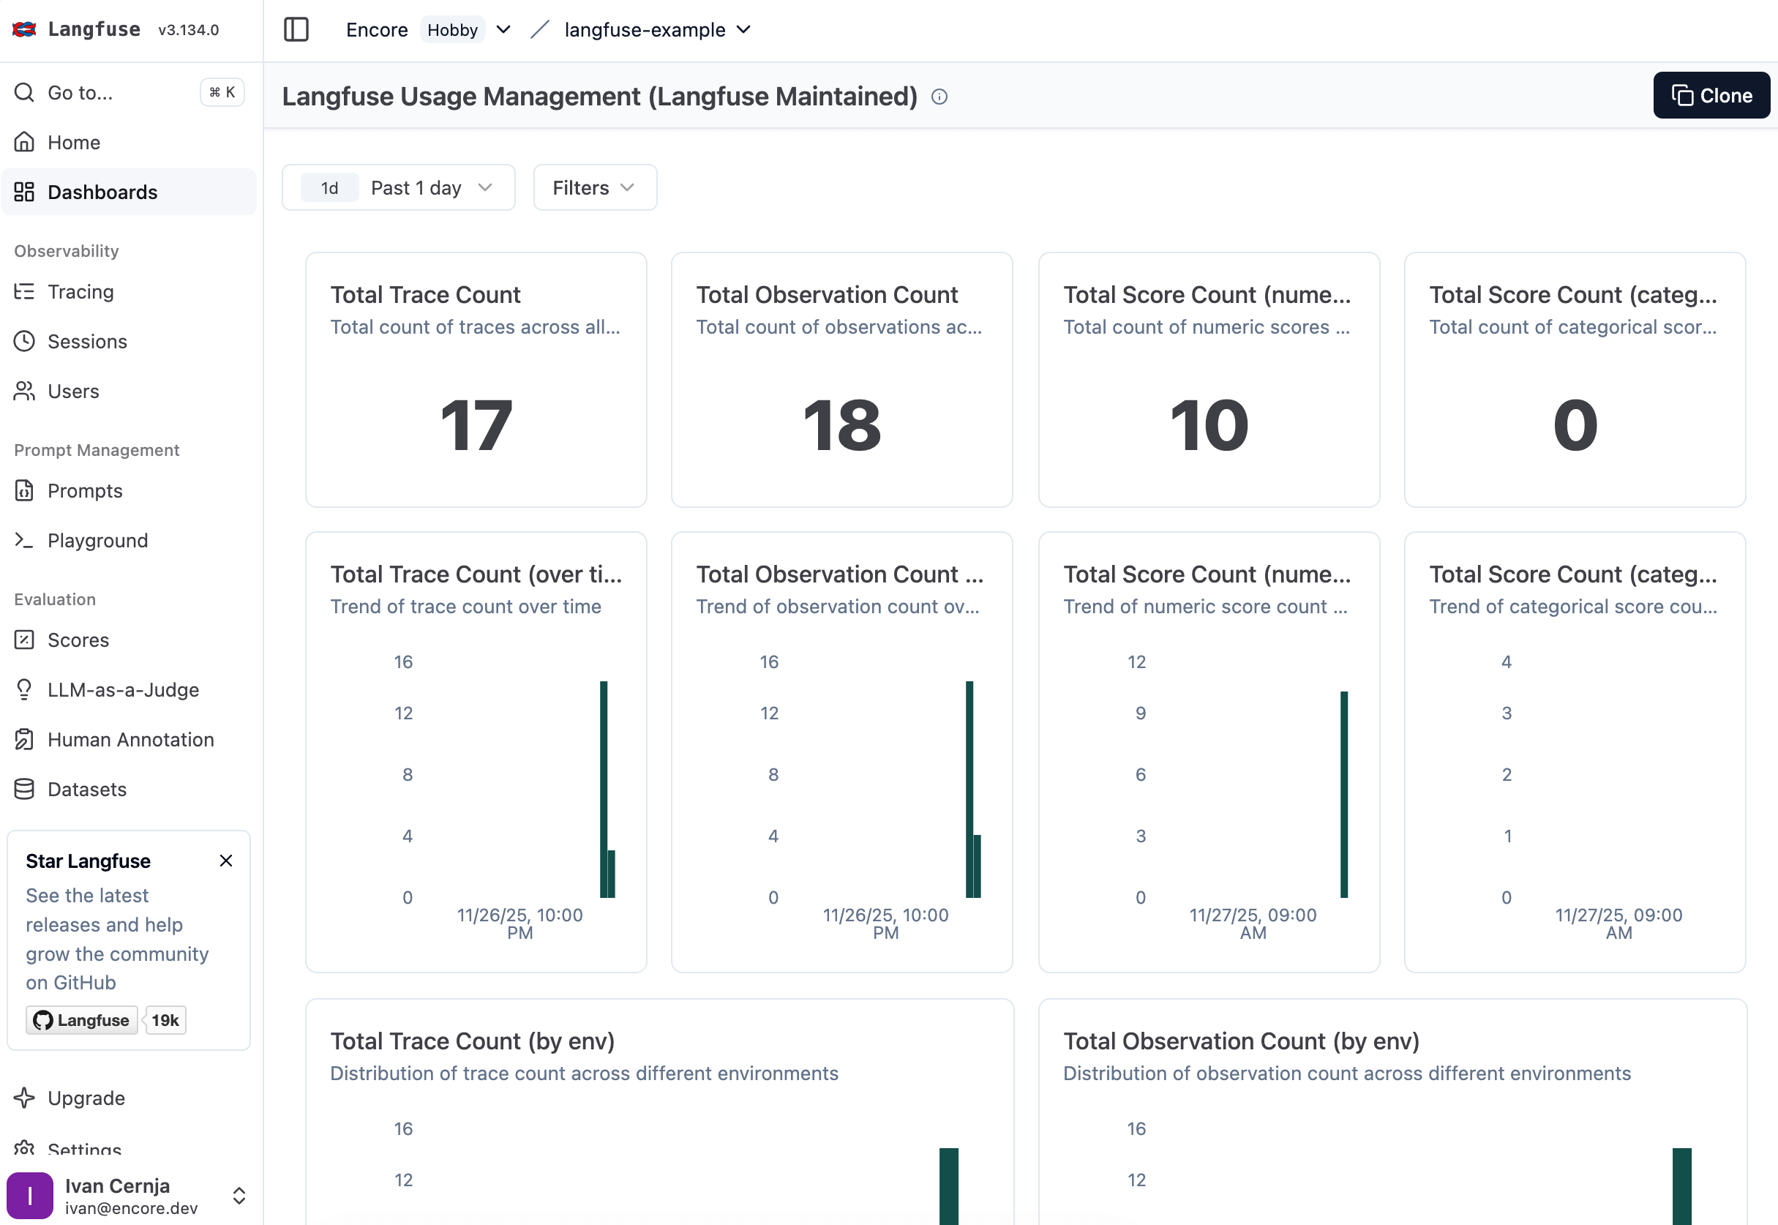Open the Users page
Viewport: 1778px width, 1225px height.
[73, 391]
